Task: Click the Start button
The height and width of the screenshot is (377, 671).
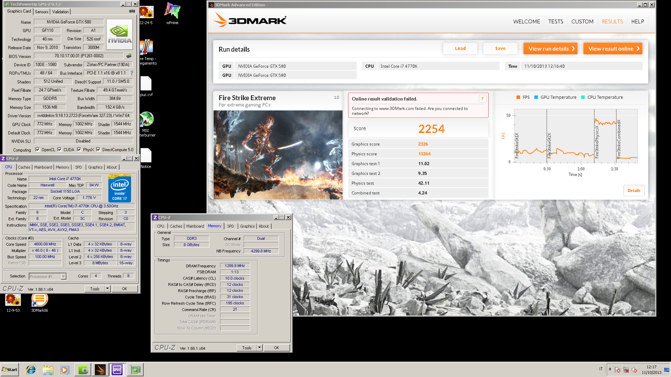Action: [10, 370]
